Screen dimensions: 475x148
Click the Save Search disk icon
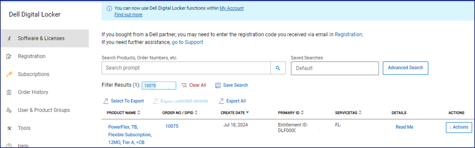pos(218,85)
